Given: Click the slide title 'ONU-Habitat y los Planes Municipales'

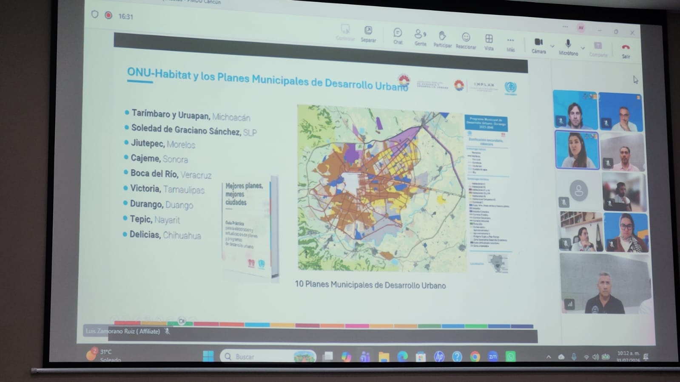Looking at the screenshot, I should pos(267,79).
